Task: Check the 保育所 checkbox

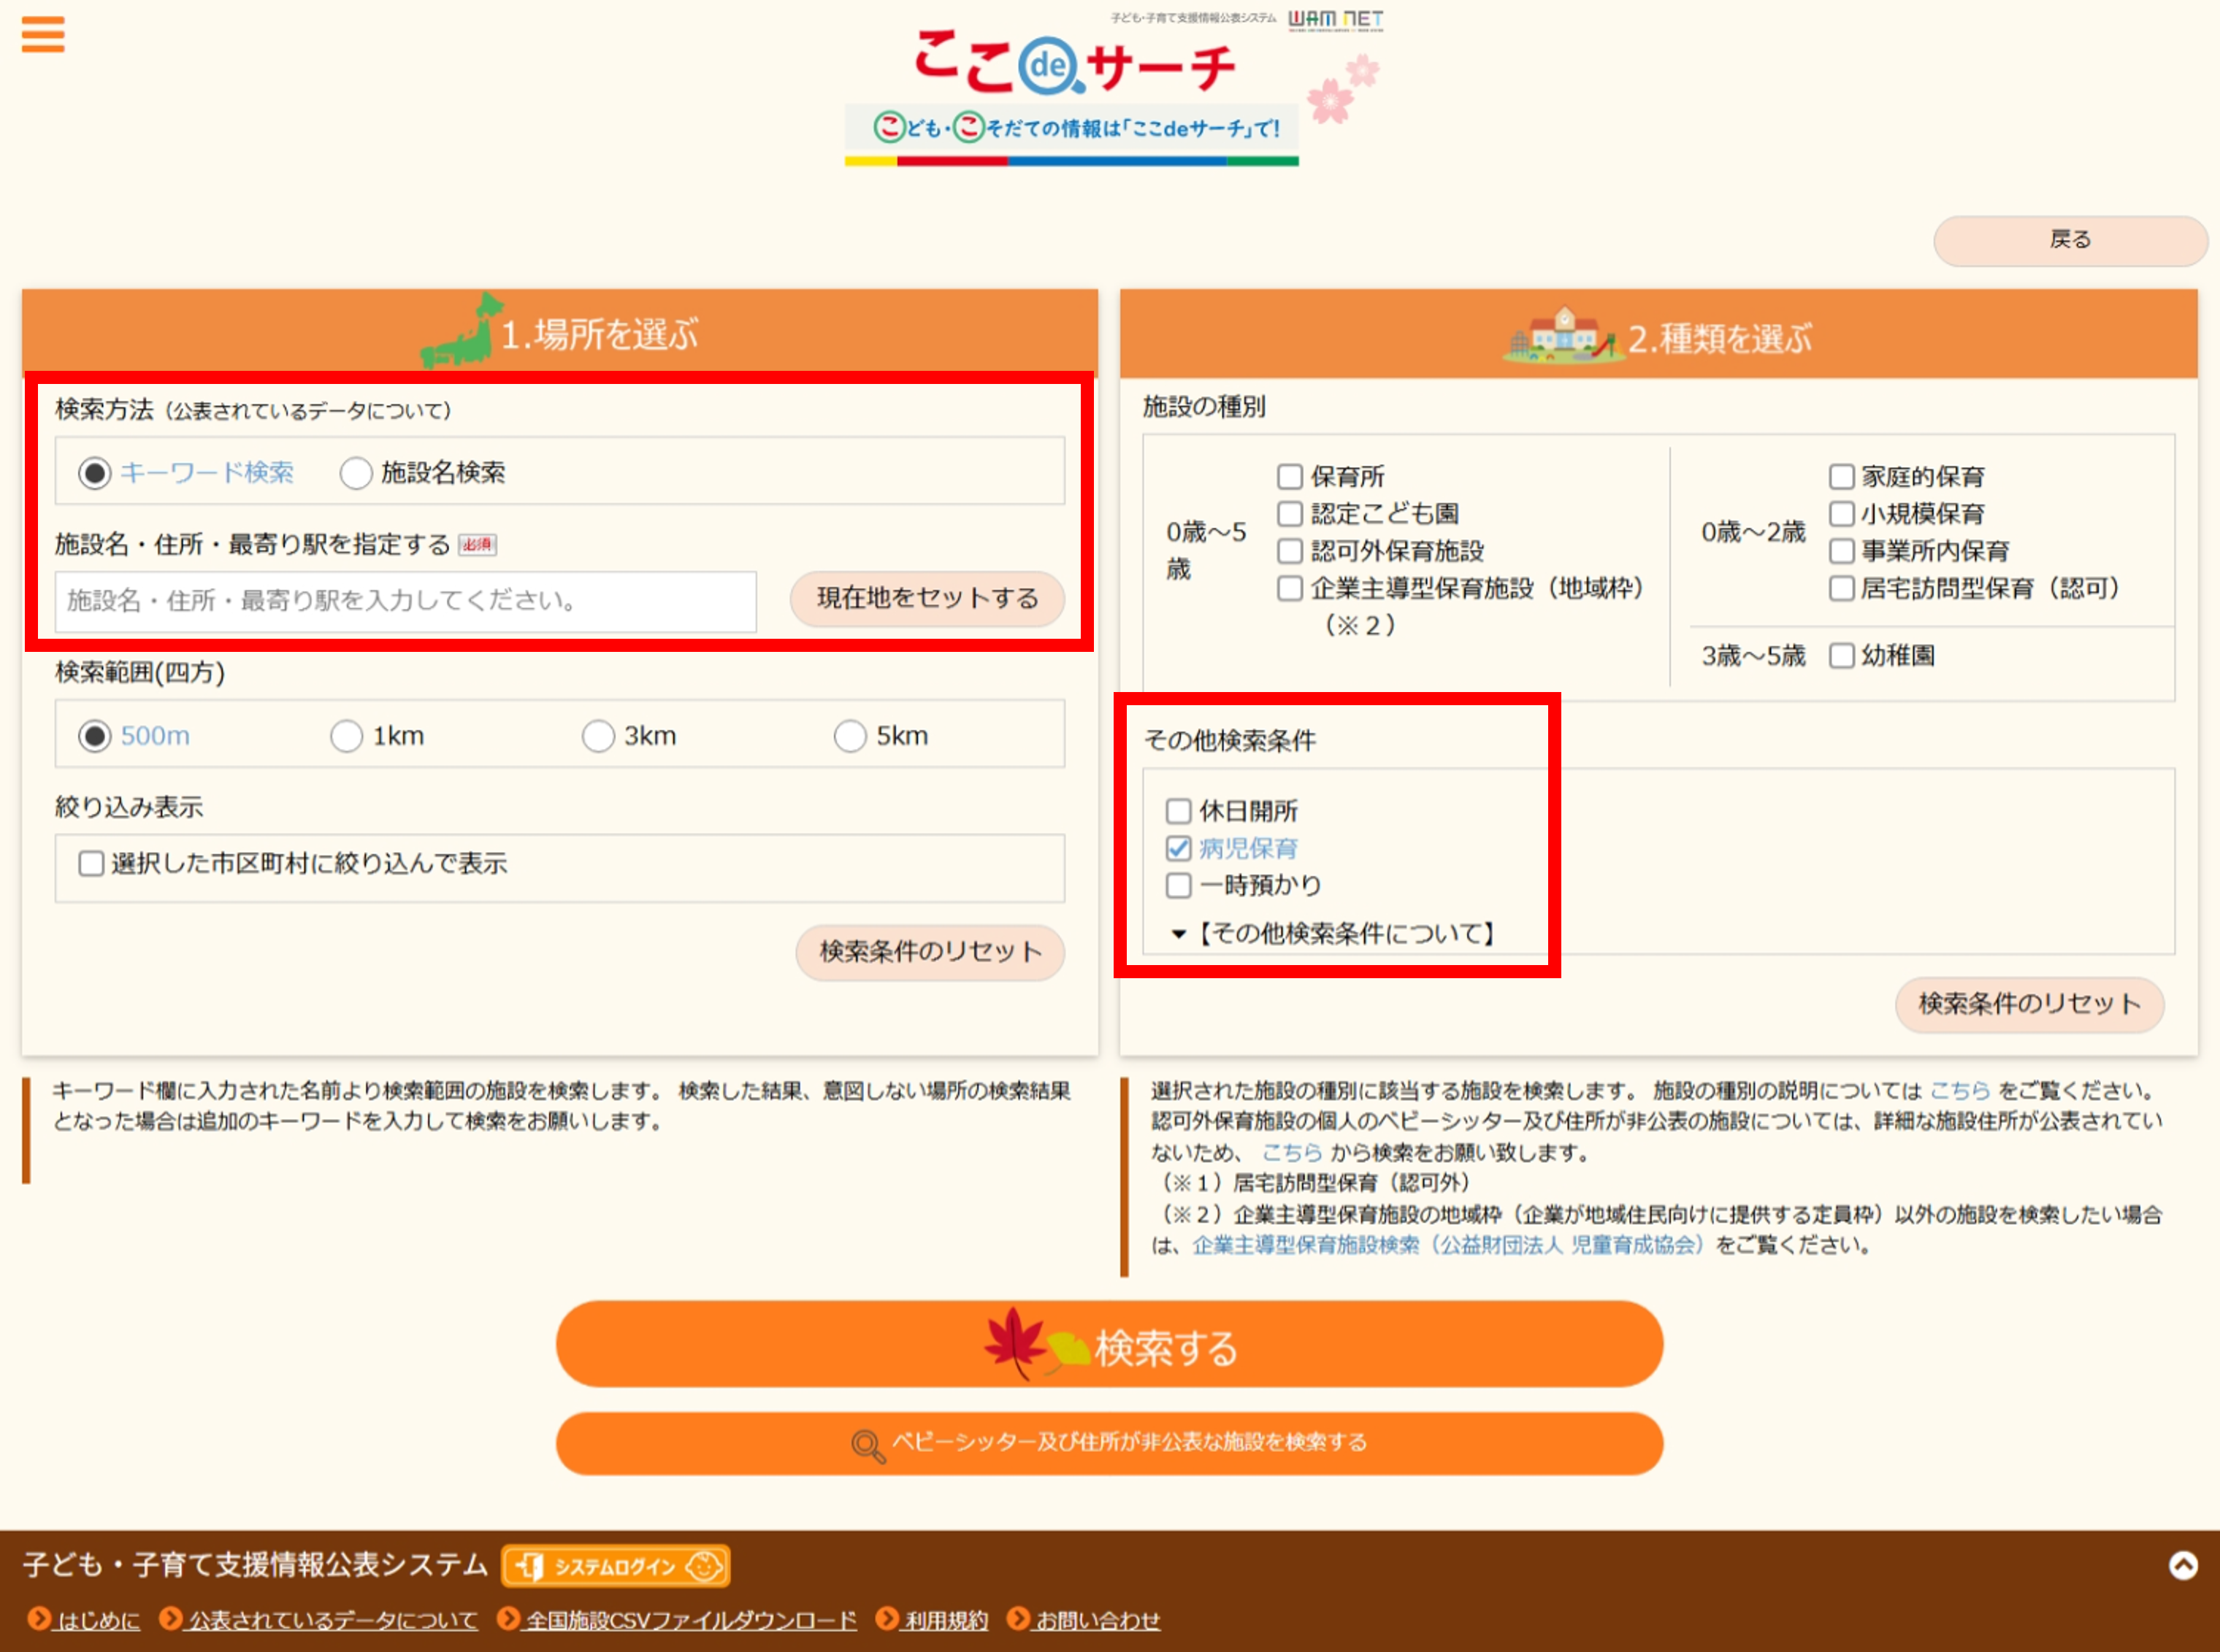Action: coord(1290,476)
